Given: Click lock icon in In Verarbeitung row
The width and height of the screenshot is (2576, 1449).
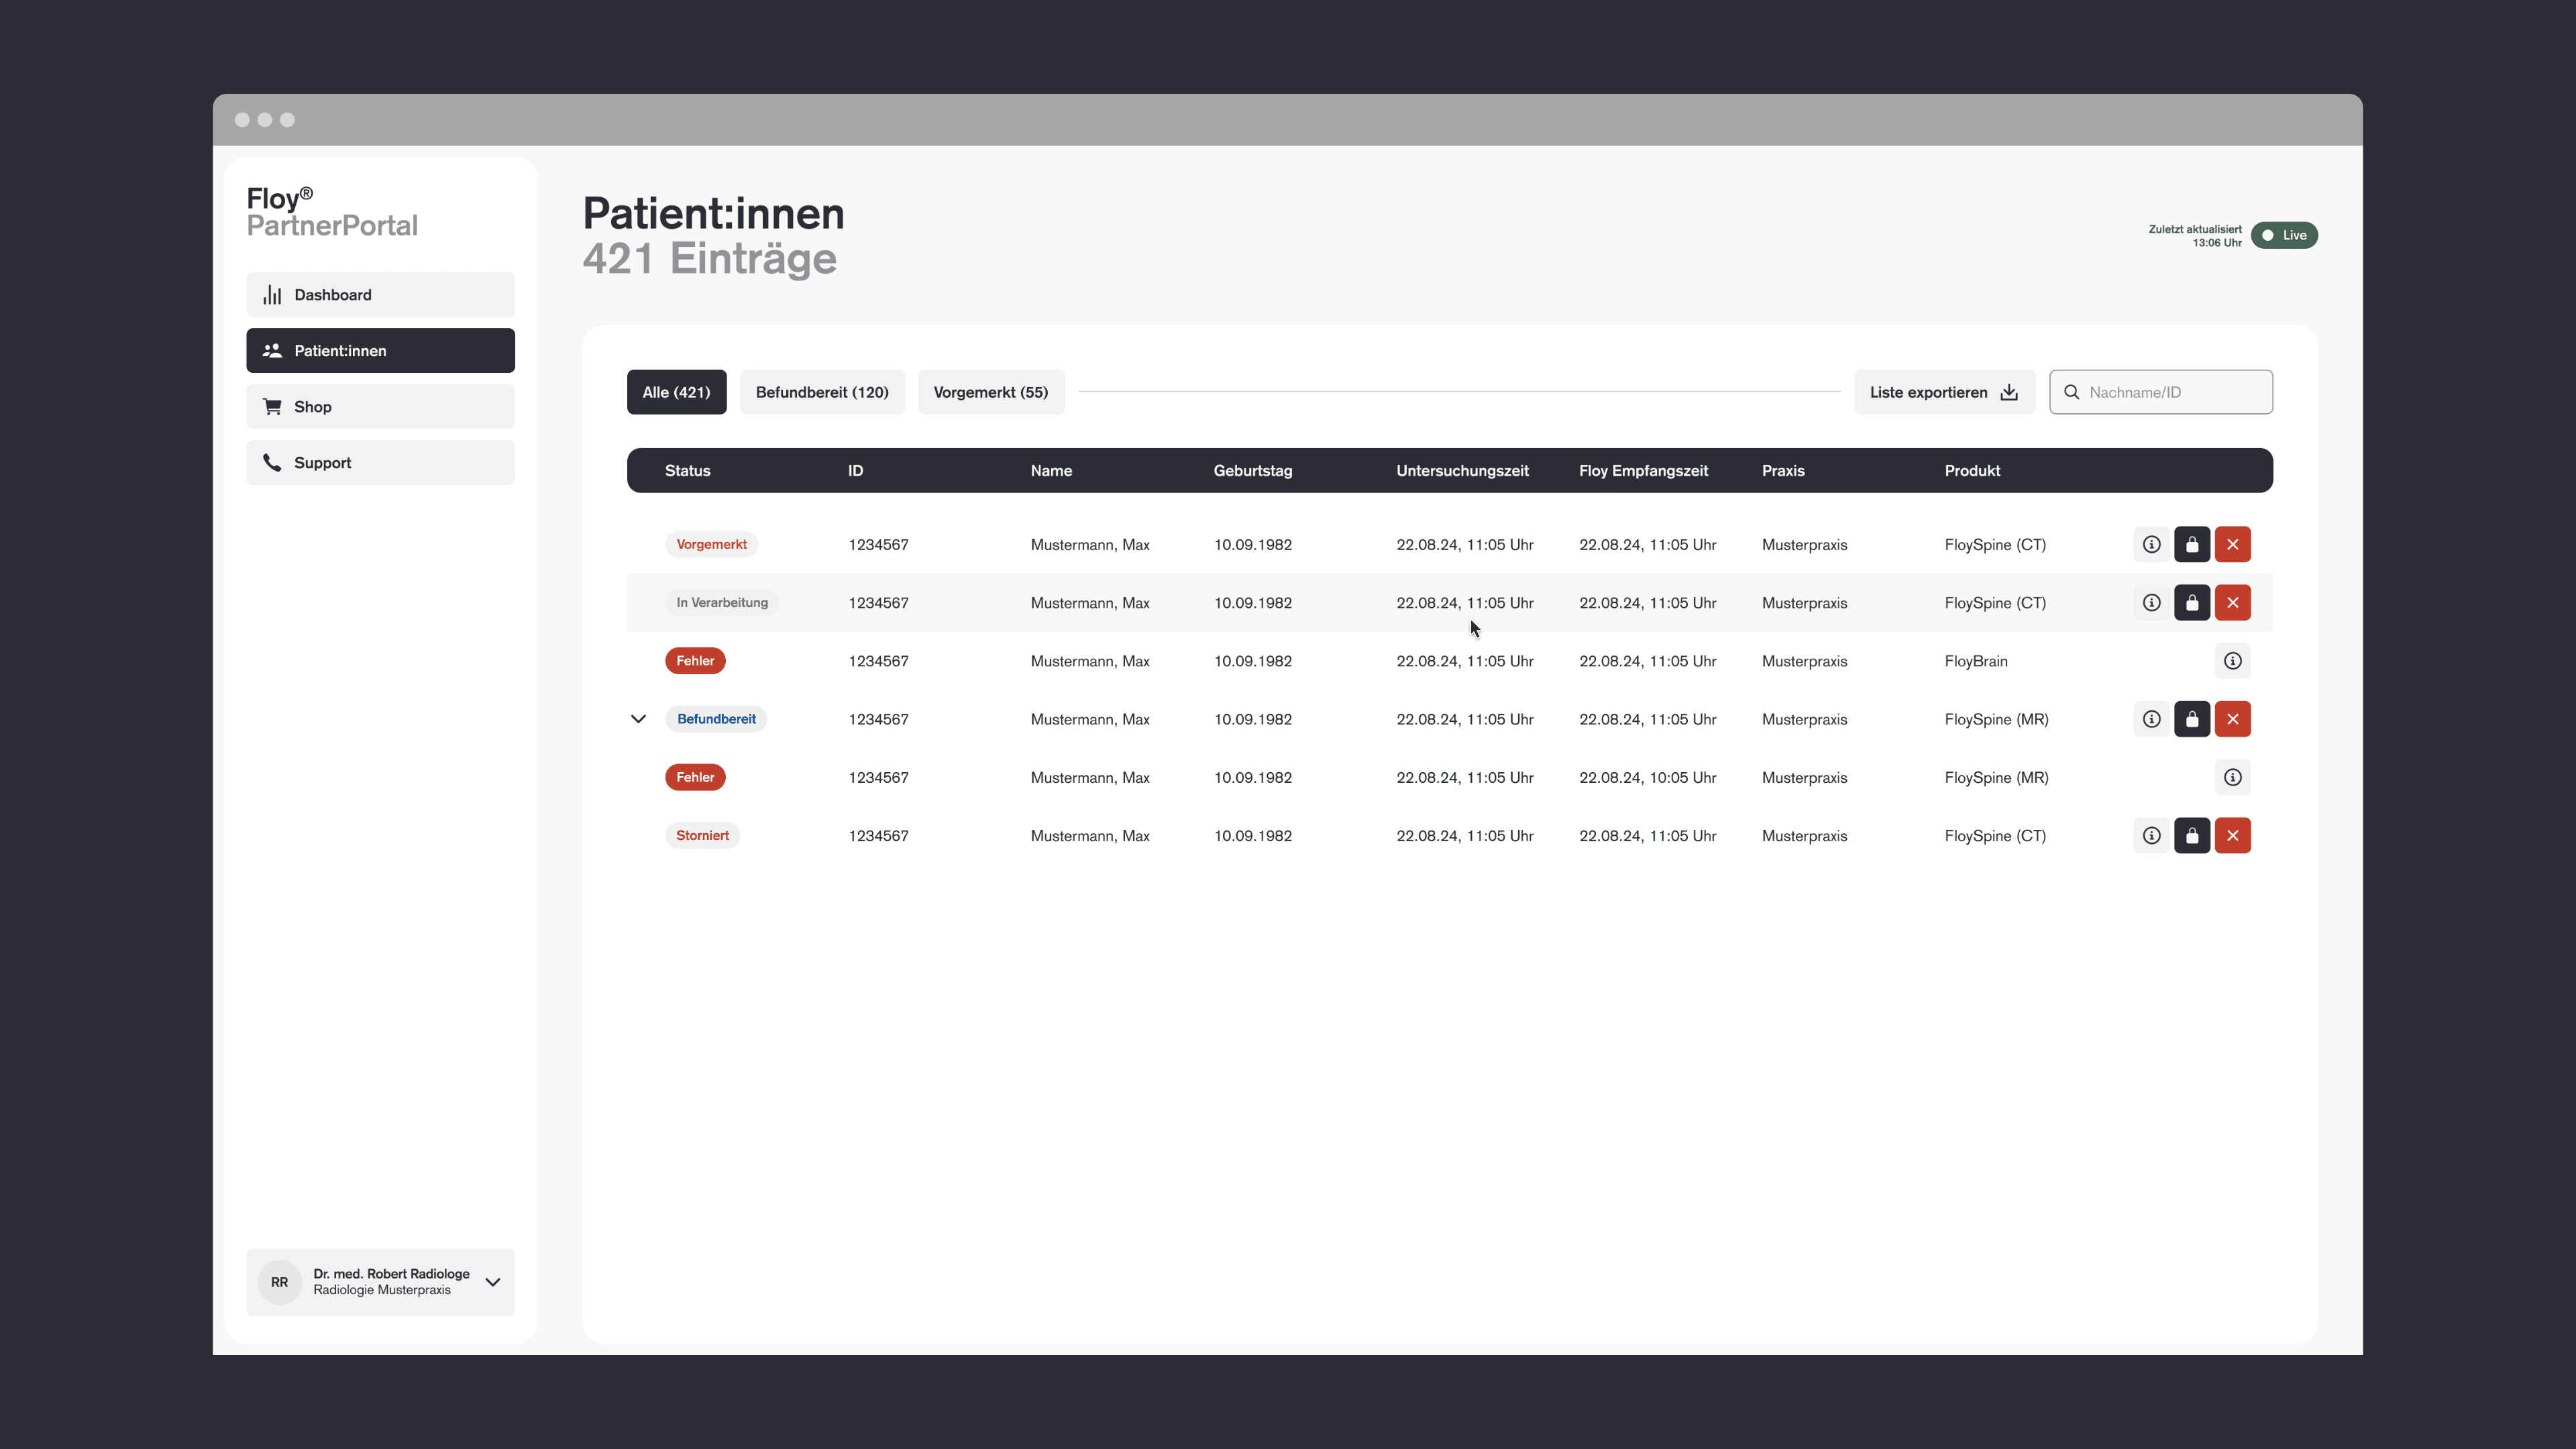Looking at the screenshot, I should 2192,603.
